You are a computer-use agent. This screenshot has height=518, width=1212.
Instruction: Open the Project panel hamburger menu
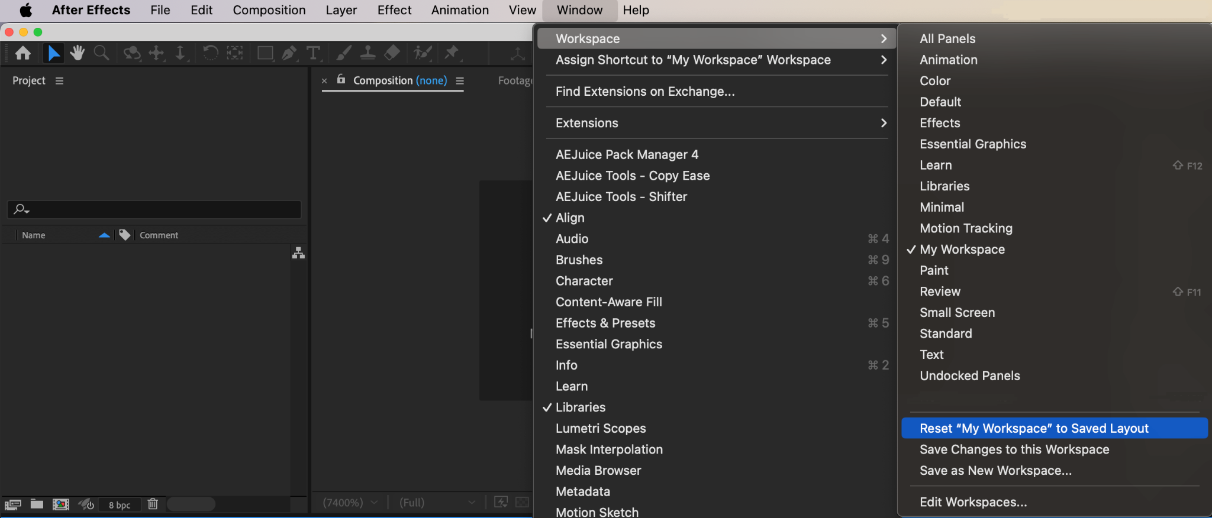[x=59, y=81]
